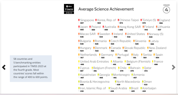Click the orange marker beside Hungary
Screen dimensions: 178x95
(x=79, y=48)
